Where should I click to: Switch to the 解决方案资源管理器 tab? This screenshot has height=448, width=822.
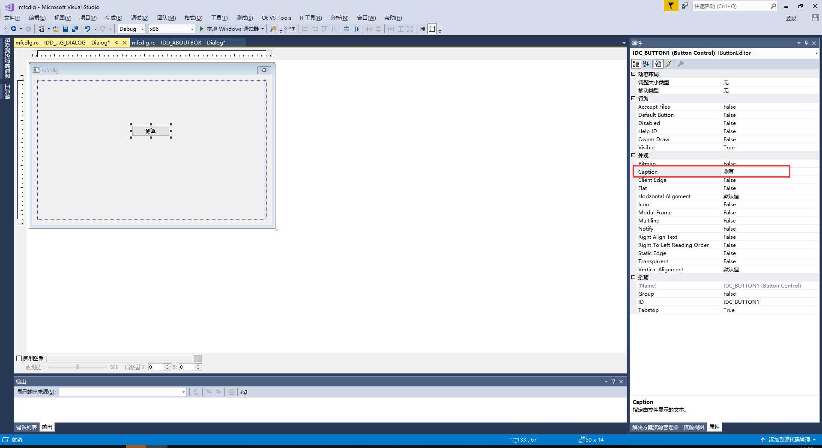click(655, 427)
